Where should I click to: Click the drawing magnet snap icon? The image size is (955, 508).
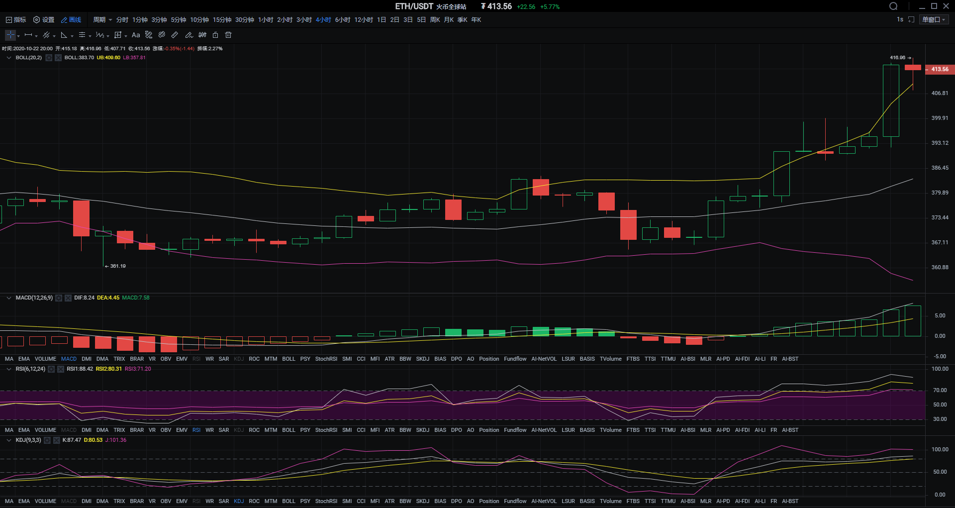[149, 35]
